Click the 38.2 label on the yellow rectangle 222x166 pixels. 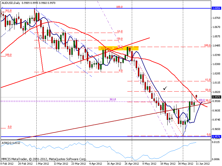(120, 46)
